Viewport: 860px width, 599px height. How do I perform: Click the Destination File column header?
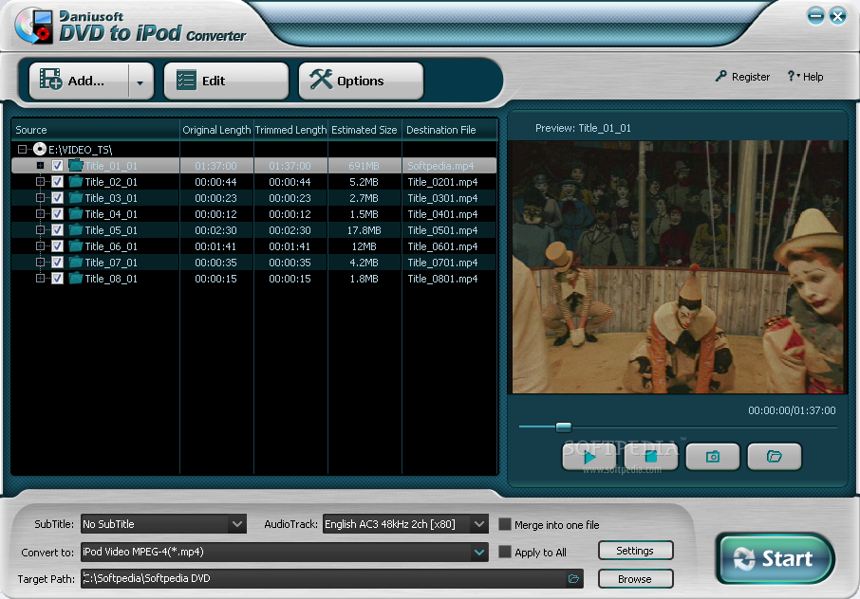(x=450, y=130)
